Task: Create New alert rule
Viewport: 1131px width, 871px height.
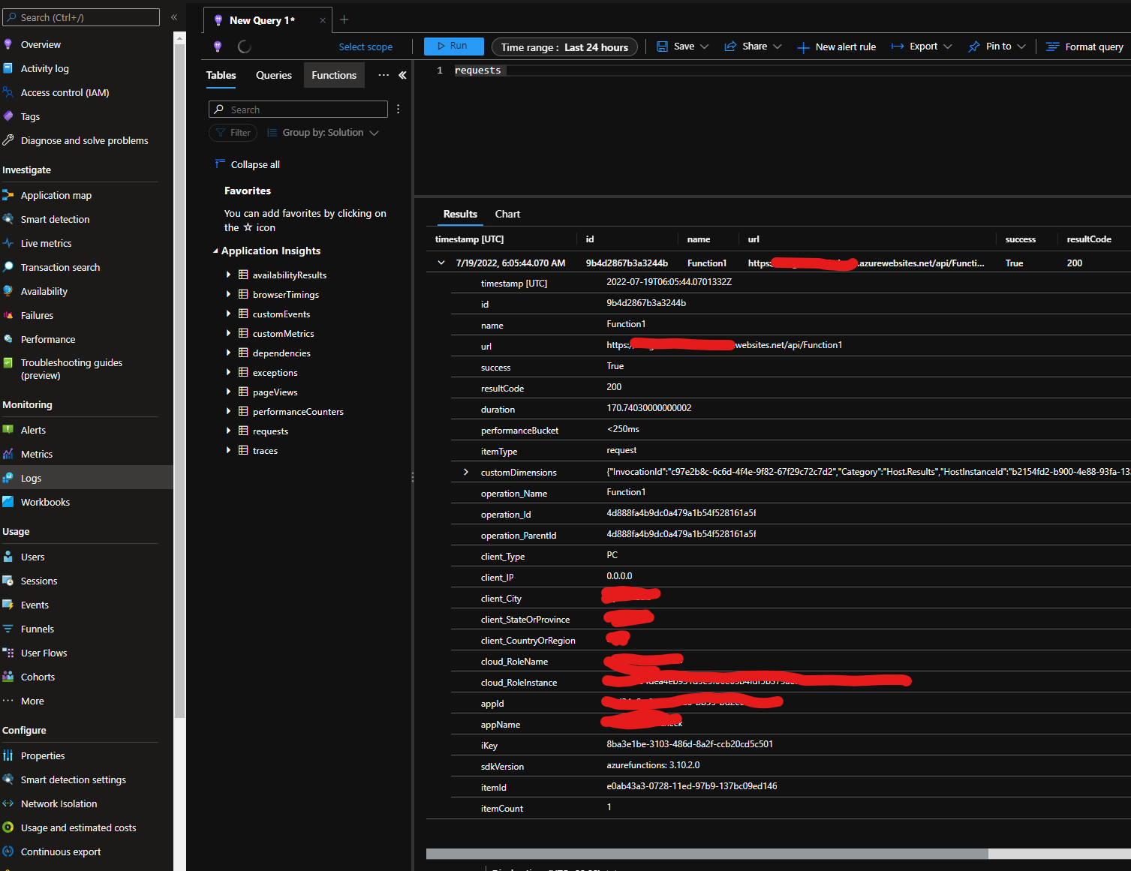Action: pos(837,47)
